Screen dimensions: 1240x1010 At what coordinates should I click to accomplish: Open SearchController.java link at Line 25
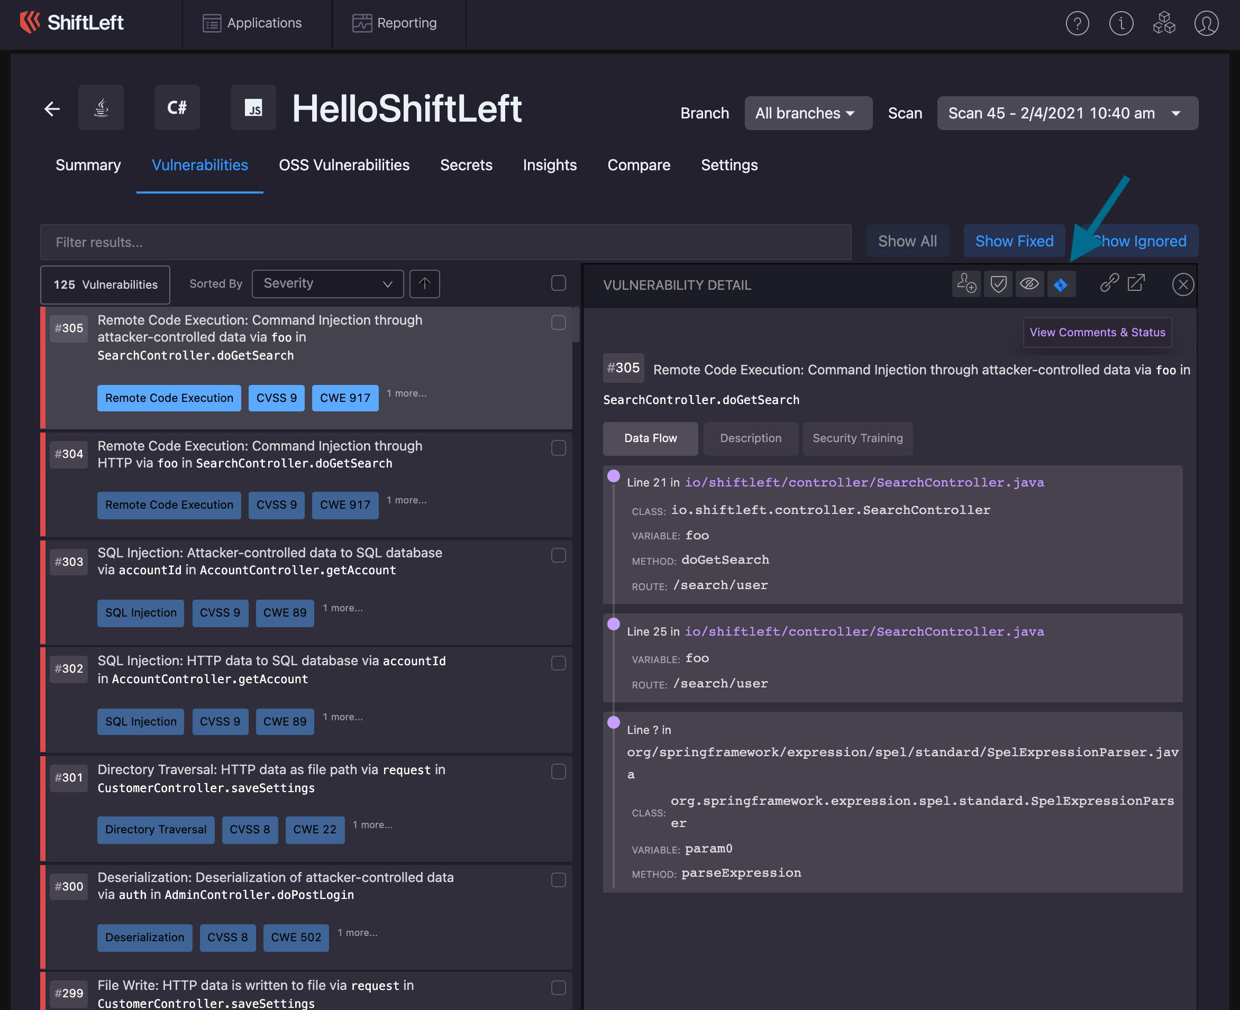tap(864, 631)
